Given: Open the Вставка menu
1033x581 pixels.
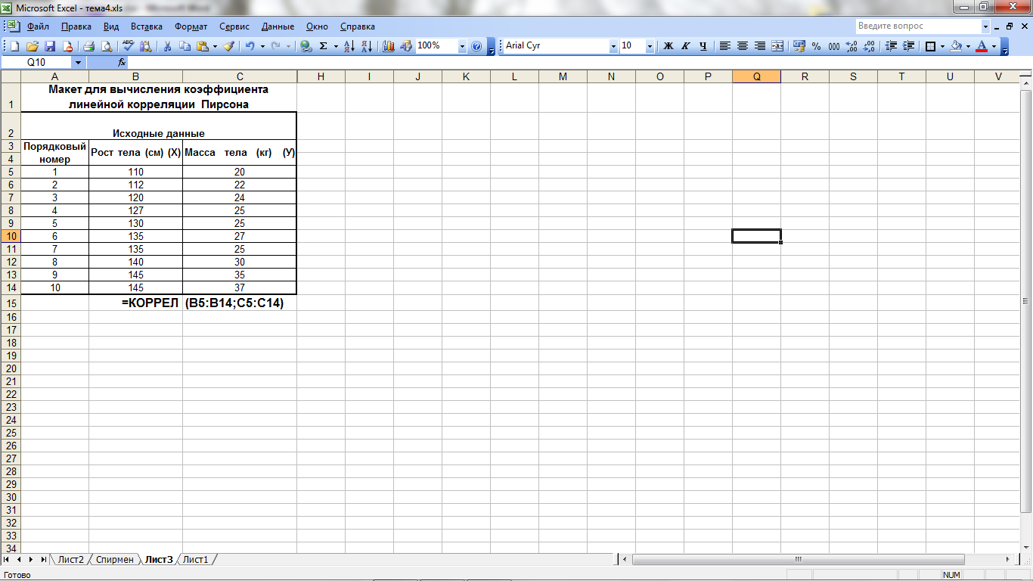Looking at the screenshot, I should point(147,26).
